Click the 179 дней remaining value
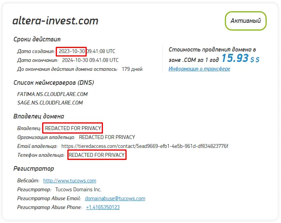Screen dimensions: 281x223 click(132, 69)
